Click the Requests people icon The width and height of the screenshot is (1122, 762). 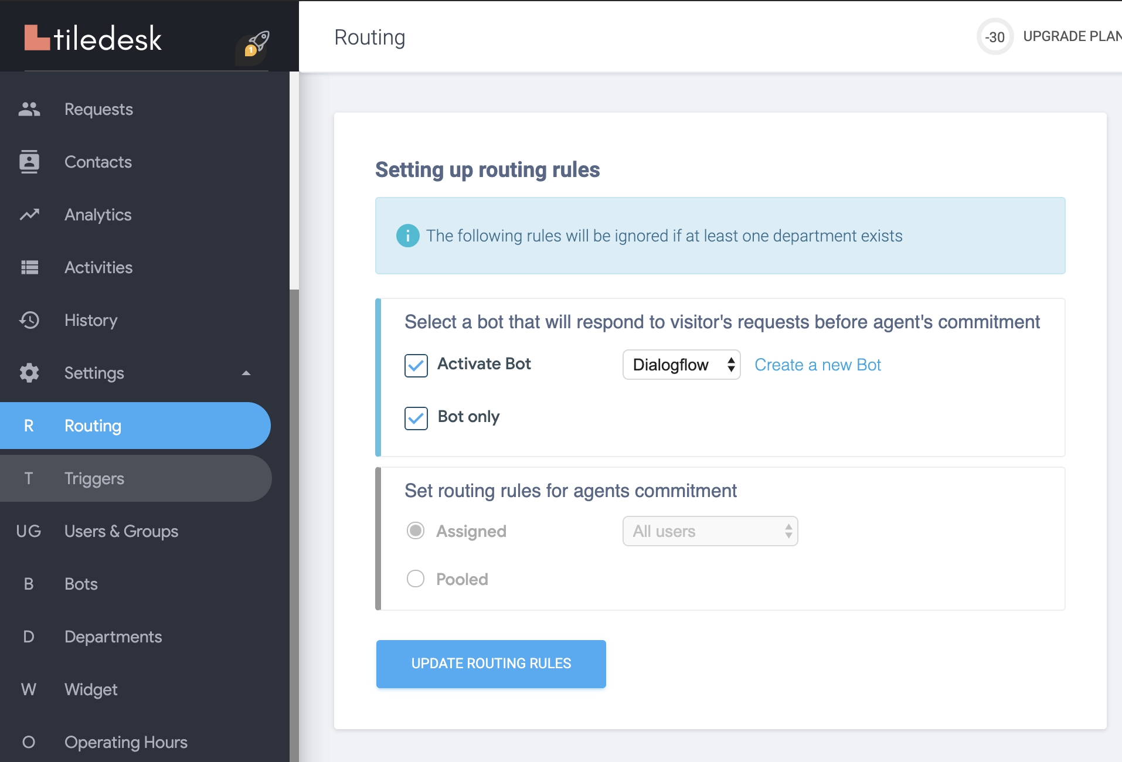[29, 109]
